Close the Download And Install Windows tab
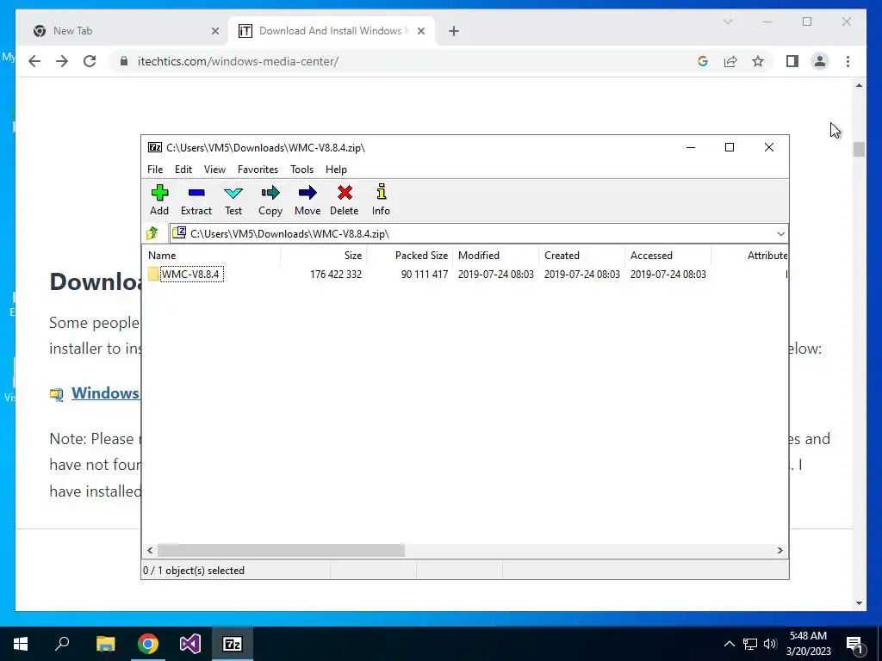882x661 pixels. (420, 31)
